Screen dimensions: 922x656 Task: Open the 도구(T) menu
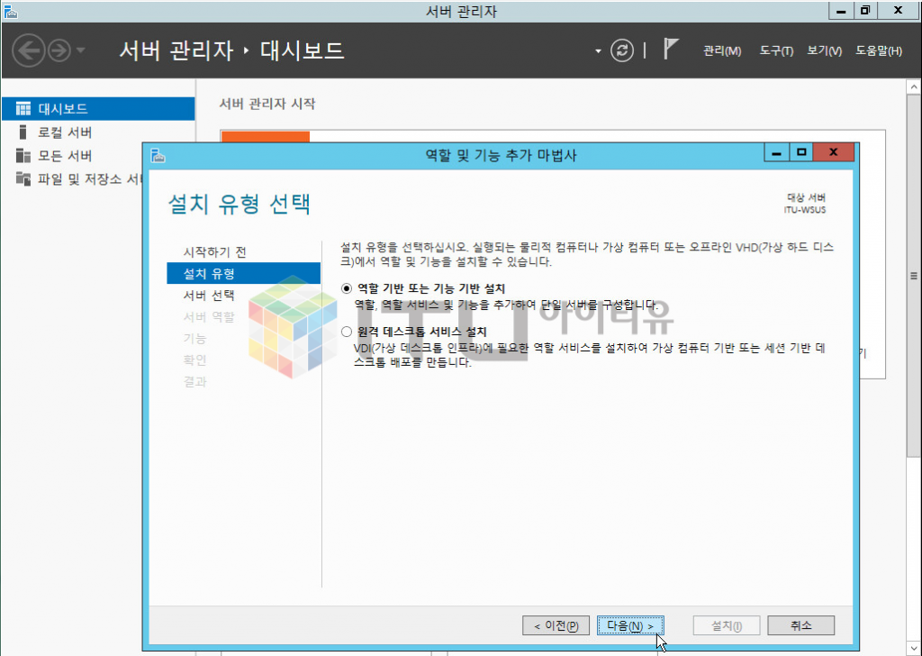775,51
